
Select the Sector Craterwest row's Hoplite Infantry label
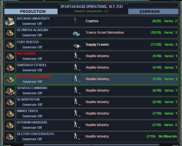97,79
